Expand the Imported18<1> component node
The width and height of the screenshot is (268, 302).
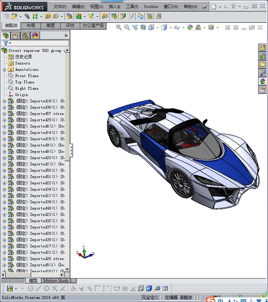(x=4, y=101)
